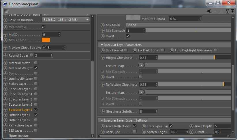Open the Mix Mode dropdown

pyautogui.click(x=178, y=25)
